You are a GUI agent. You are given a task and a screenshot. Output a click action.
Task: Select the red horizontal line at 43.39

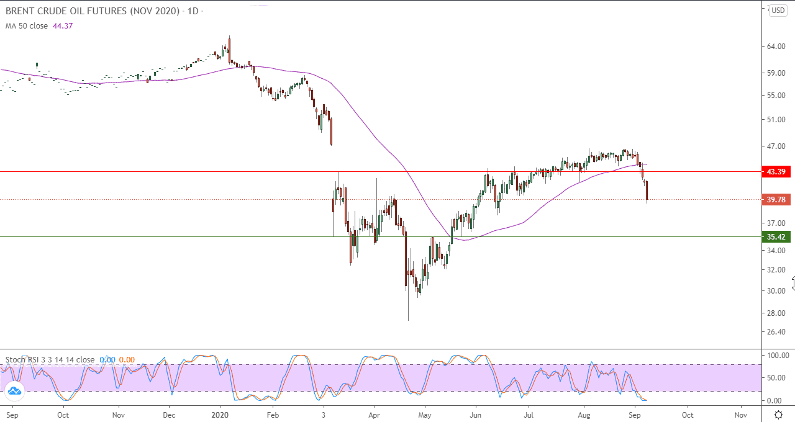coord(381,171)
